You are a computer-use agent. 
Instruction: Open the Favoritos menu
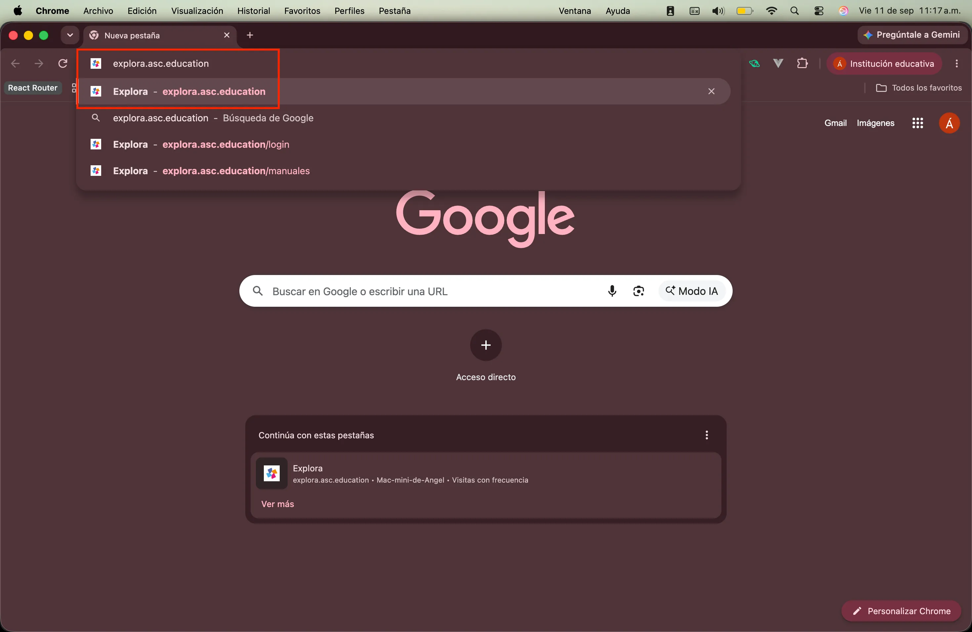click(302, 11)
